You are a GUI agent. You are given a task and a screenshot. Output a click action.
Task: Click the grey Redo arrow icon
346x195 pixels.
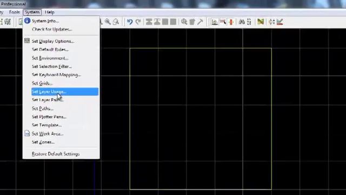(x=138, y=22)
